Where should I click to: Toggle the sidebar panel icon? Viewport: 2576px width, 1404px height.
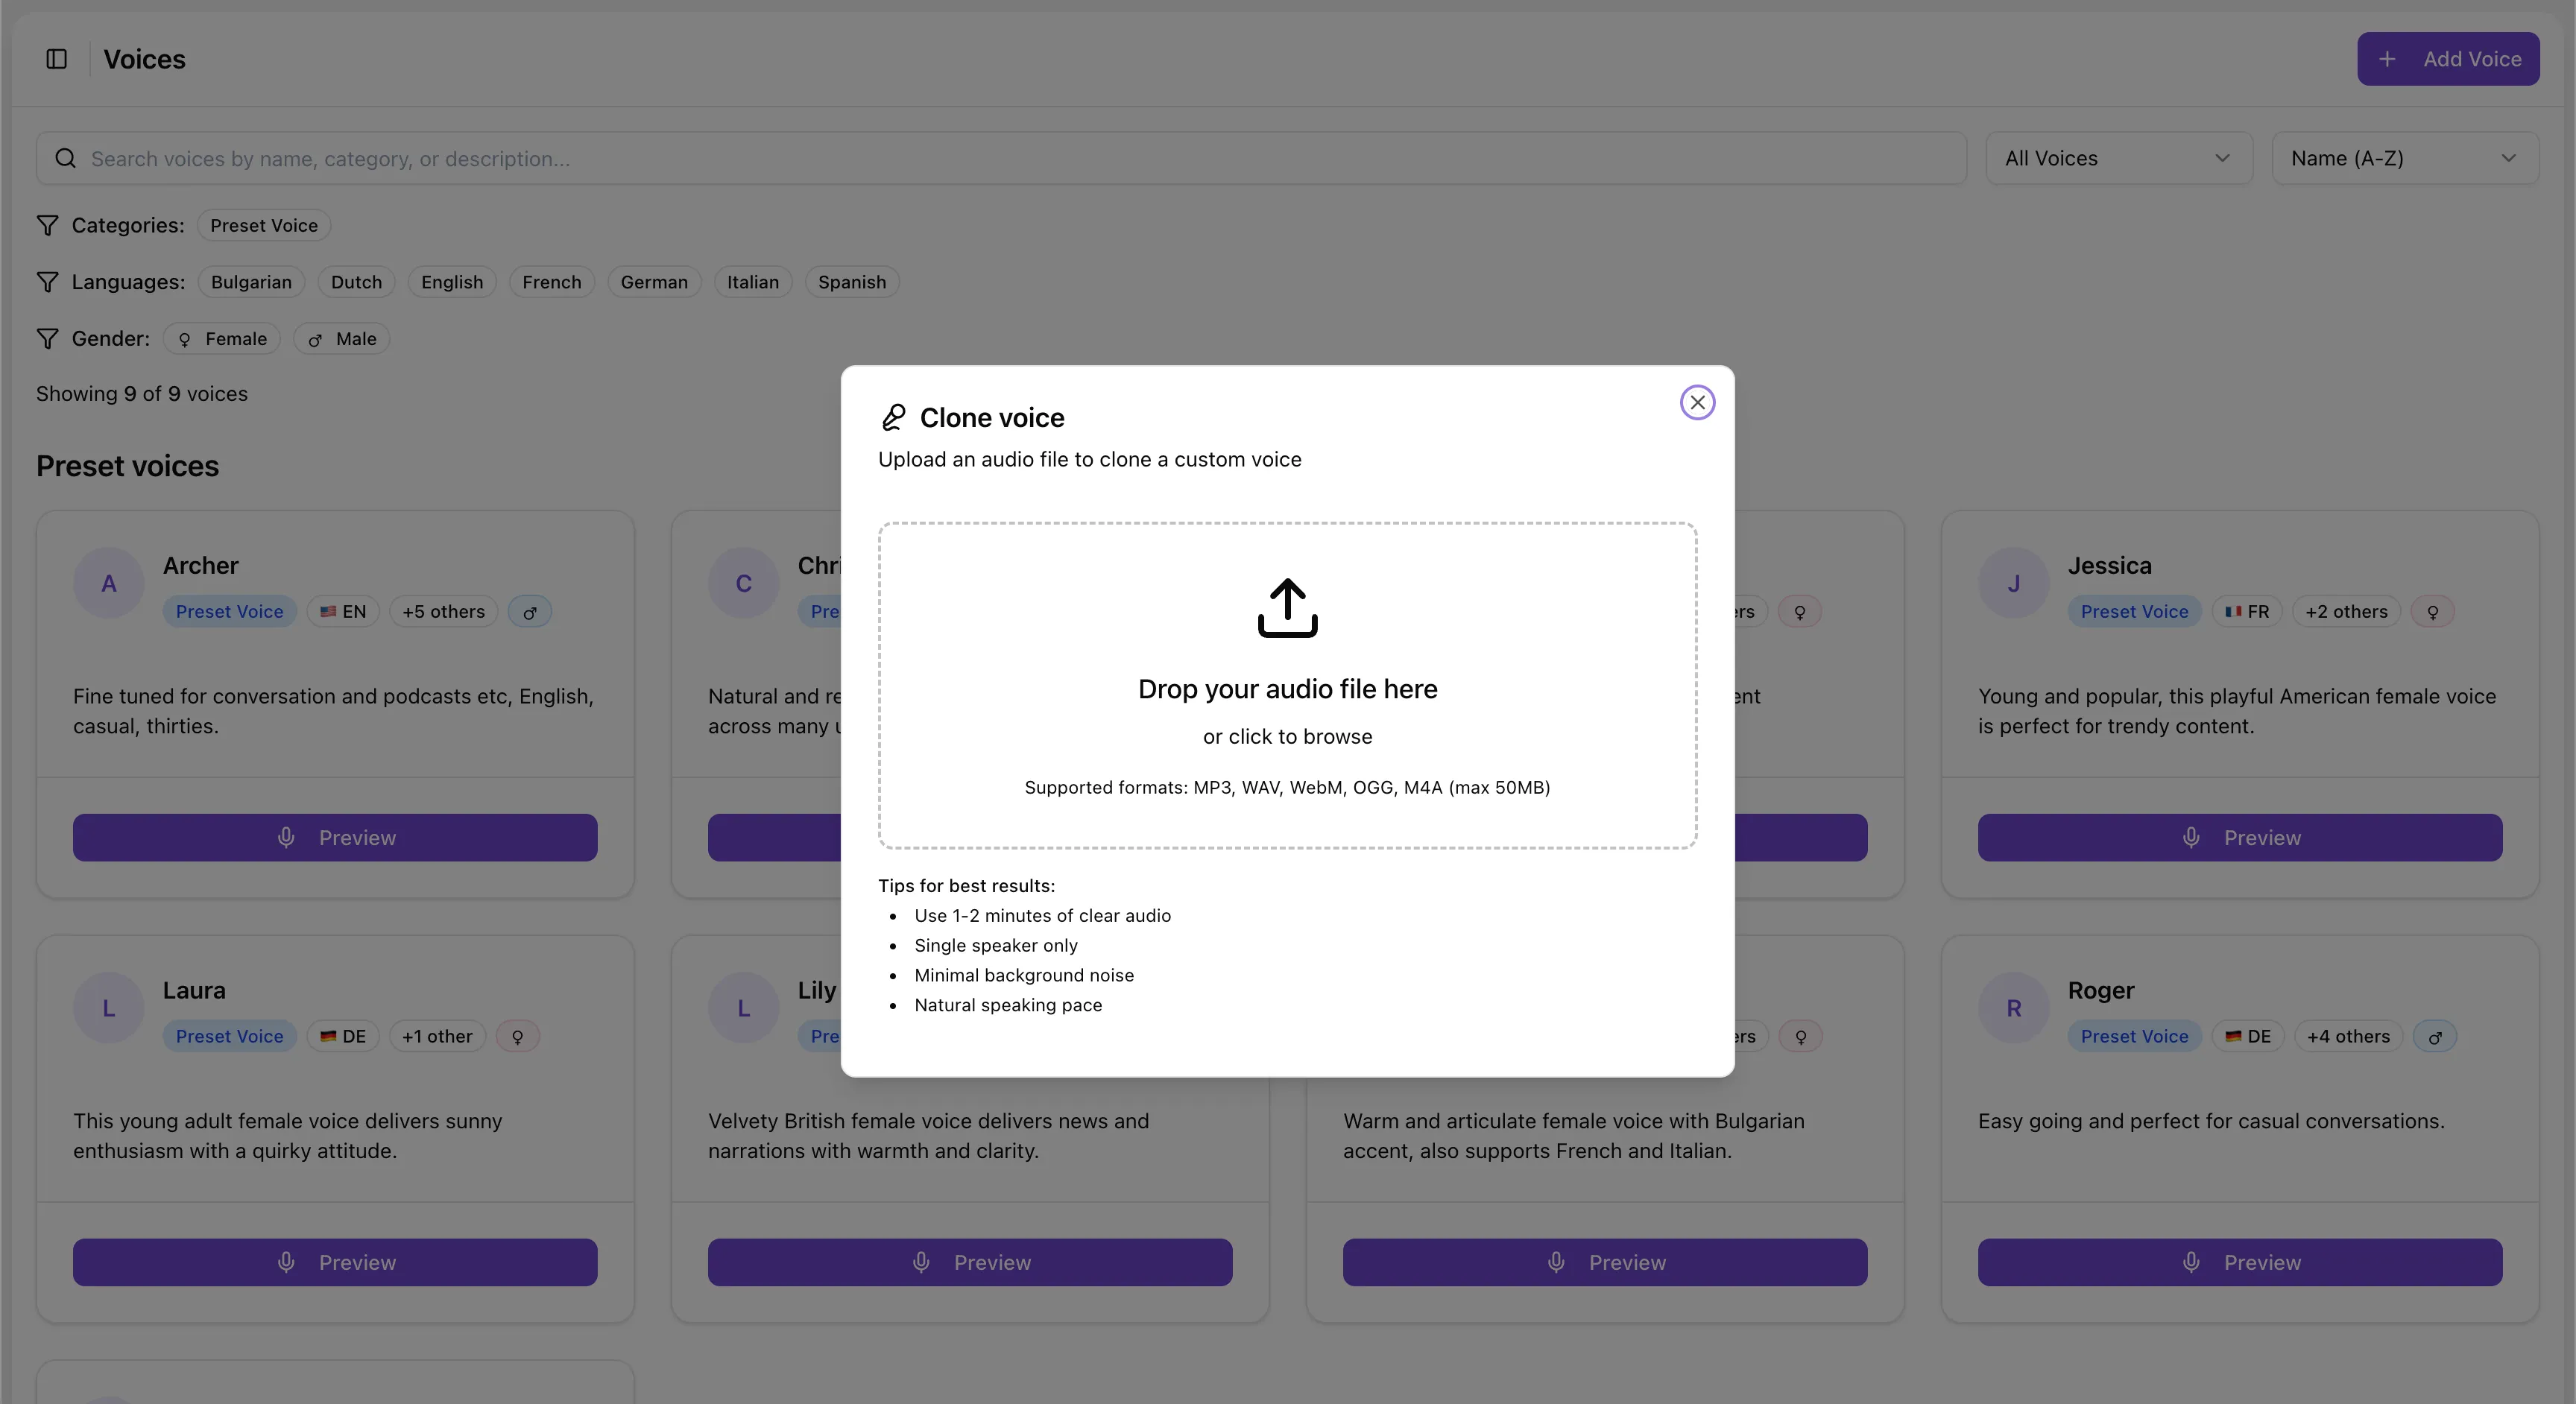click(x=57, y=59)
